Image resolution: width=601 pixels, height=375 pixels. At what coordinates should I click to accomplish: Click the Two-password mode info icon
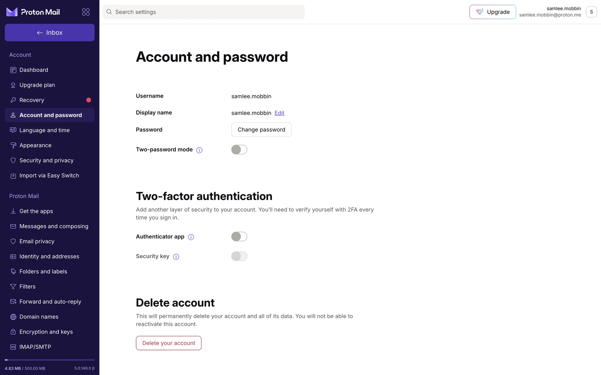[199, 150]
